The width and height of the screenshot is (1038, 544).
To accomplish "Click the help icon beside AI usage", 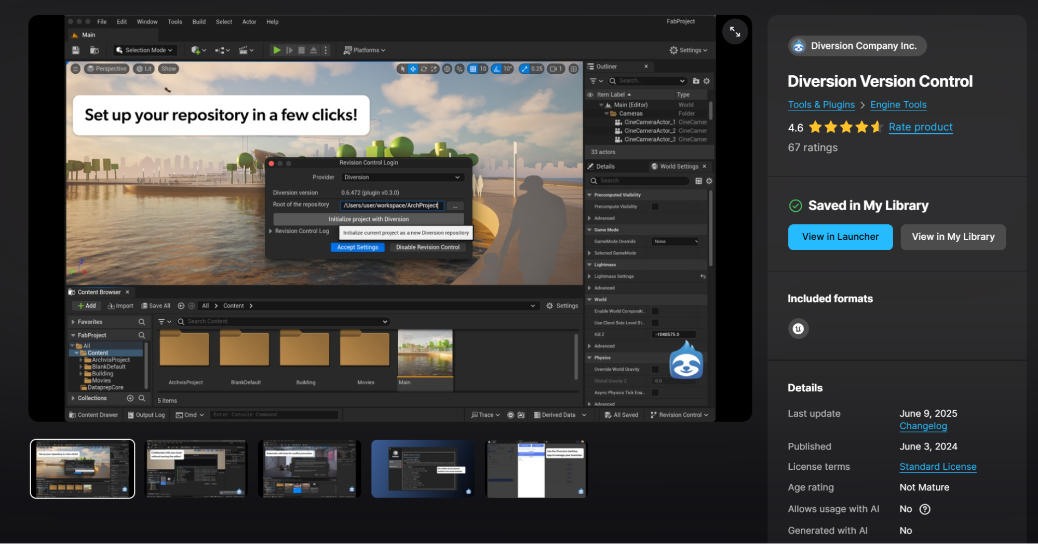I will click(x=925, y=509).
